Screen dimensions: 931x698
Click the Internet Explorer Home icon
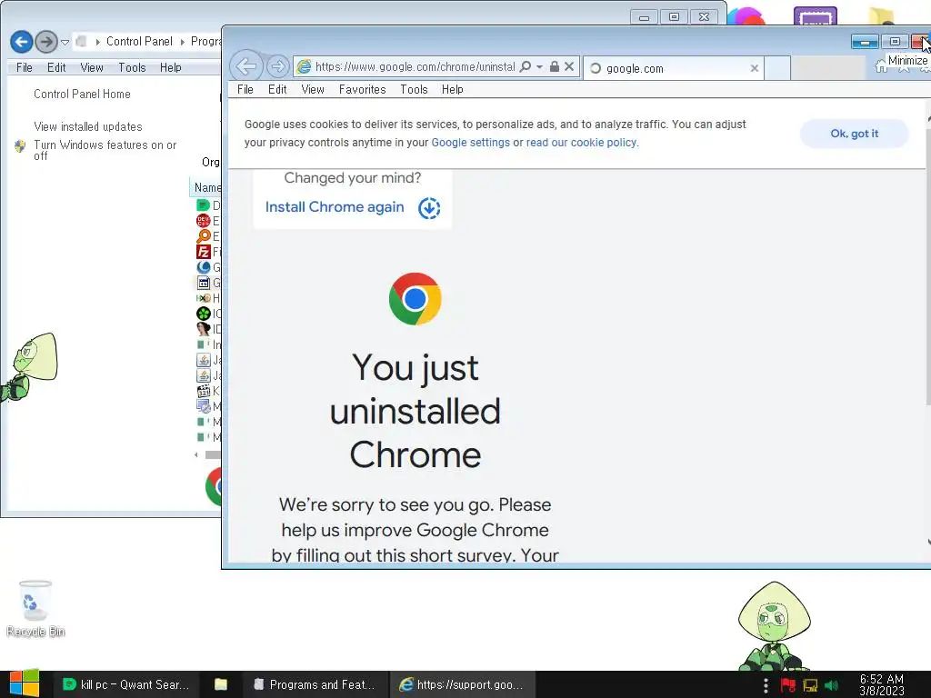[x=881, y=66]
